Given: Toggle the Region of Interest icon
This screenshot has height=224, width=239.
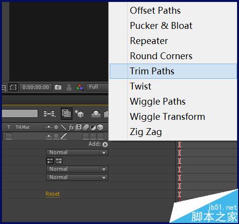Looking at the screenshot, I should click(13, 87).
